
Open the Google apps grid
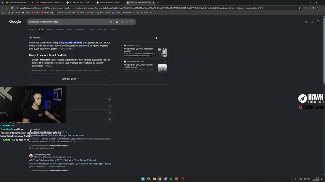pyautogui.click(x=312, y=22)
